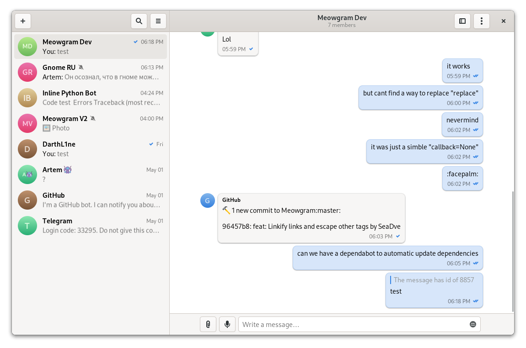The width and height of the screenshot is (526, 348).
Task: Click the alien emoji beside Artem
Action: click(x=67, y=170)
